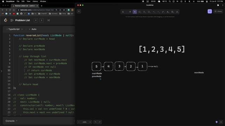Select the Diamond tool in Excalidraw

pos(144,12)
